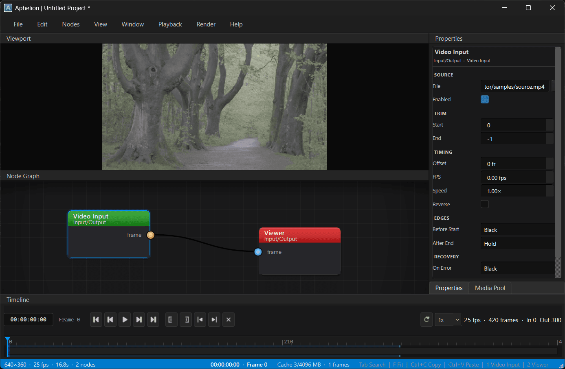The width and height of the screenshot is (565, 369).
Task: Click the F Fit hint in status bar
Action: point(398,365)
